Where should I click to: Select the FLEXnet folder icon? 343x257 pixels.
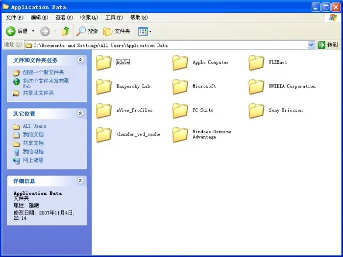(256, 63)
